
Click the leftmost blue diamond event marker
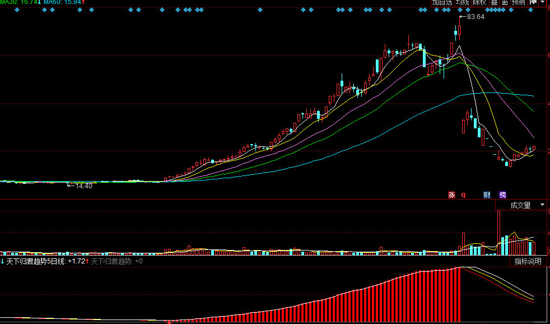pos(17,10)
